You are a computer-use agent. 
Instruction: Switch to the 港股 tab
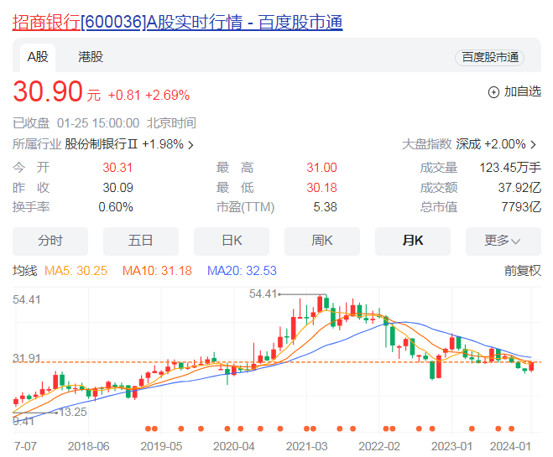[x=91, y=57]
